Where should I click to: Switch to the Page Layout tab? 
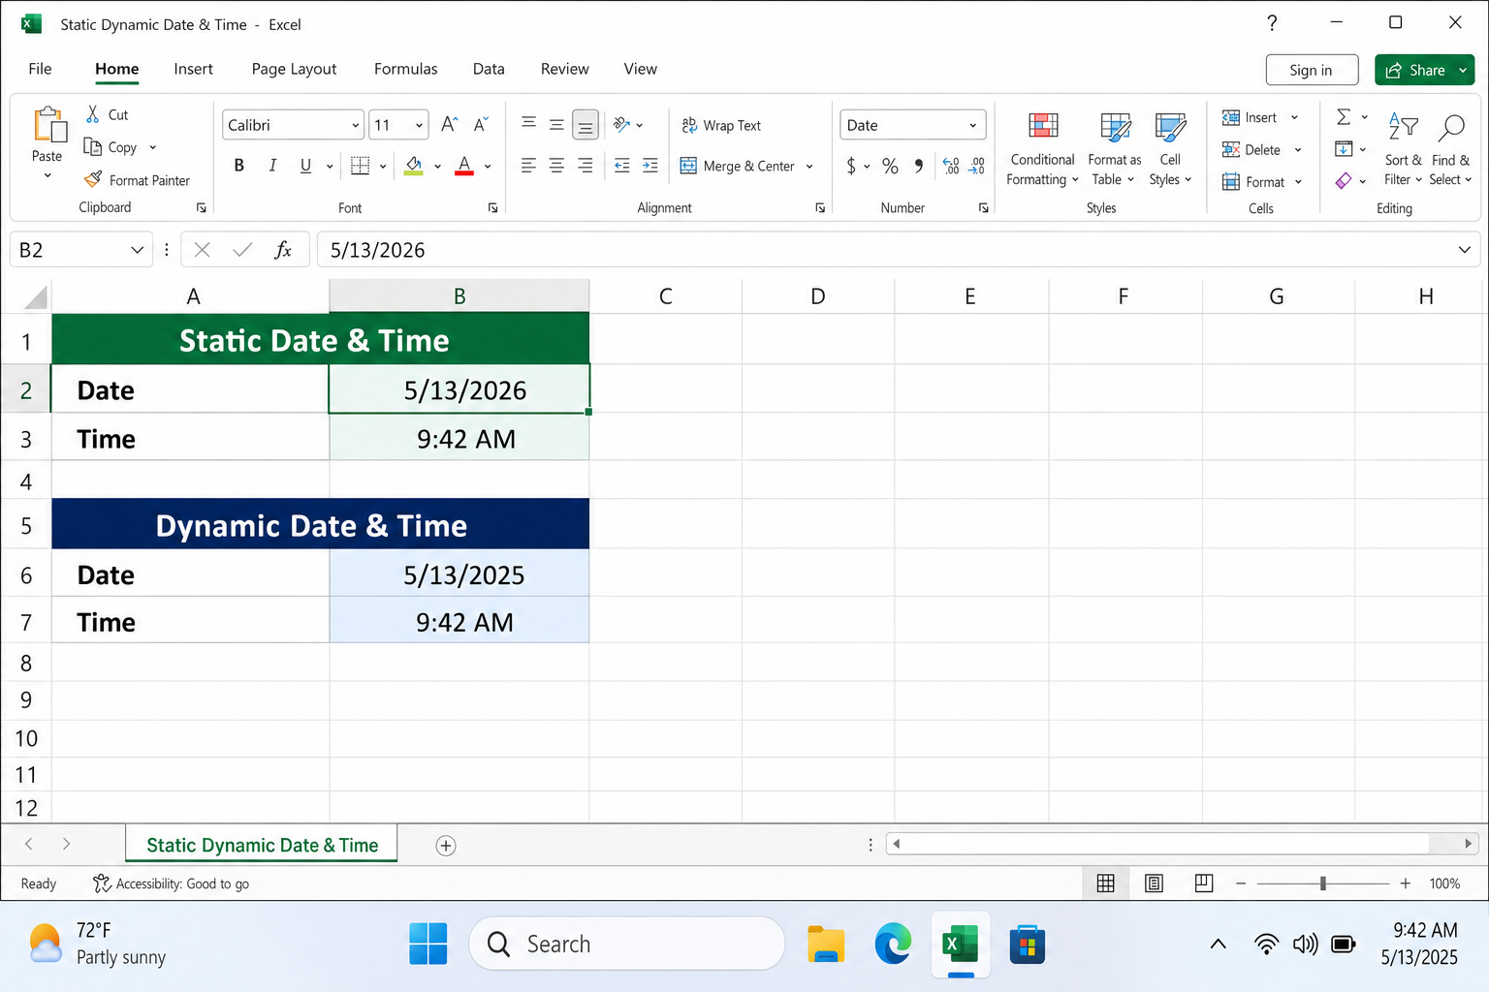coord(294,69)
